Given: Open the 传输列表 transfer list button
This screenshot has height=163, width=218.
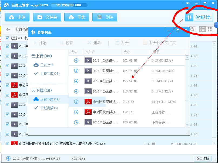Looking at the screenshot, I should tap(199, 17).
